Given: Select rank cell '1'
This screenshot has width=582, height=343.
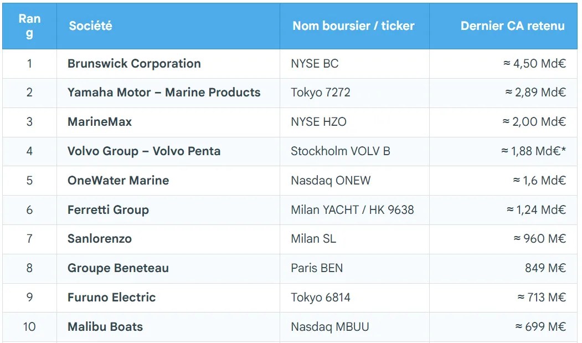Looking at the screenshot, I should tap(30, 64).
